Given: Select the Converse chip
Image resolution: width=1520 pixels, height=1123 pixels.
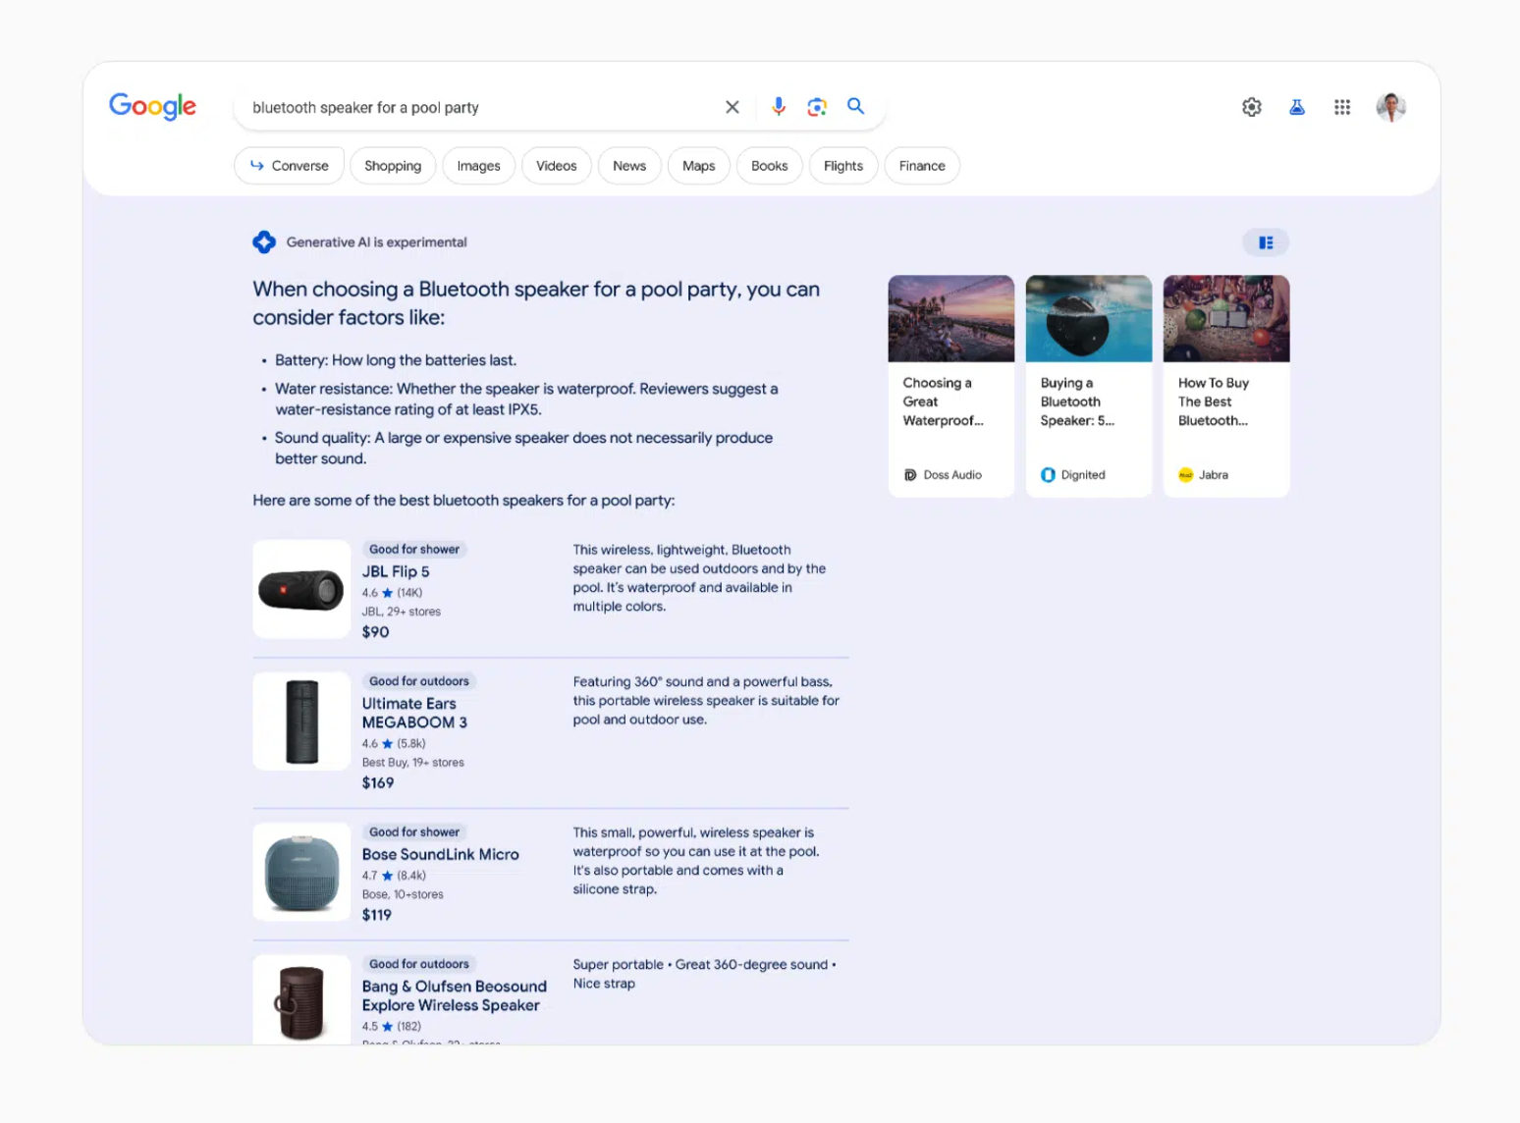Looking at the screenshot, I should (290, 166).
